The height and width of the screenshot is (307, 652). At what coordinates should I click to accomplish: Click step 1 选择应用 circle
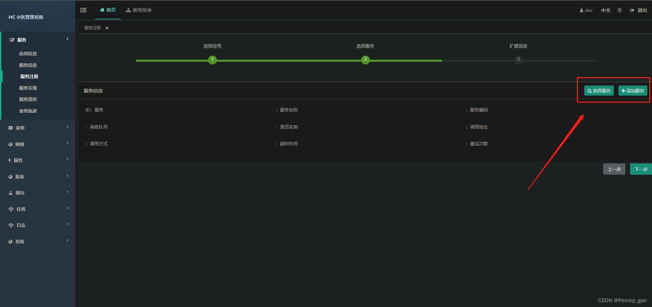click(212, 60)
